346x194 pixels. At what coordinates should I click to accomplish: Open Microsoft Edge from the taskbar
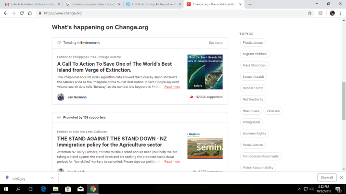(x=43, y=189)
